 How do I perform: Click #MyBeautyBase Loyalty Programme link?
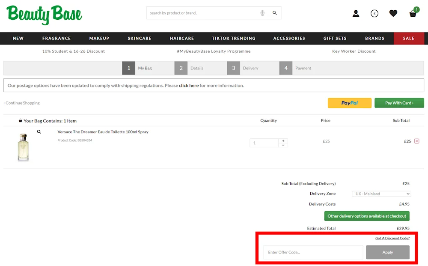[x=214, y=51]
